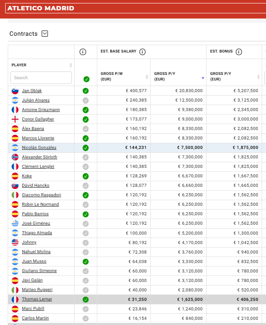This screenshot has width=266, height=325.
Task: Open Conor Gallagher player link
Action: [x=38, y=119]
